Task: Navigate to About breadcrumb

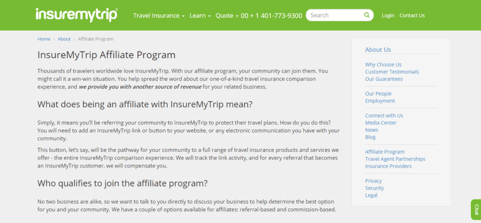Action: [64, 39]
